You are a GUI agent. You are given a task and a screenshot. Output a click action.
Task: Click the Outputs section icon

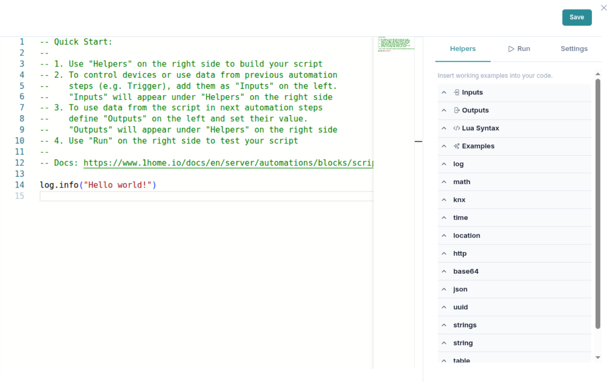[456, 110]
